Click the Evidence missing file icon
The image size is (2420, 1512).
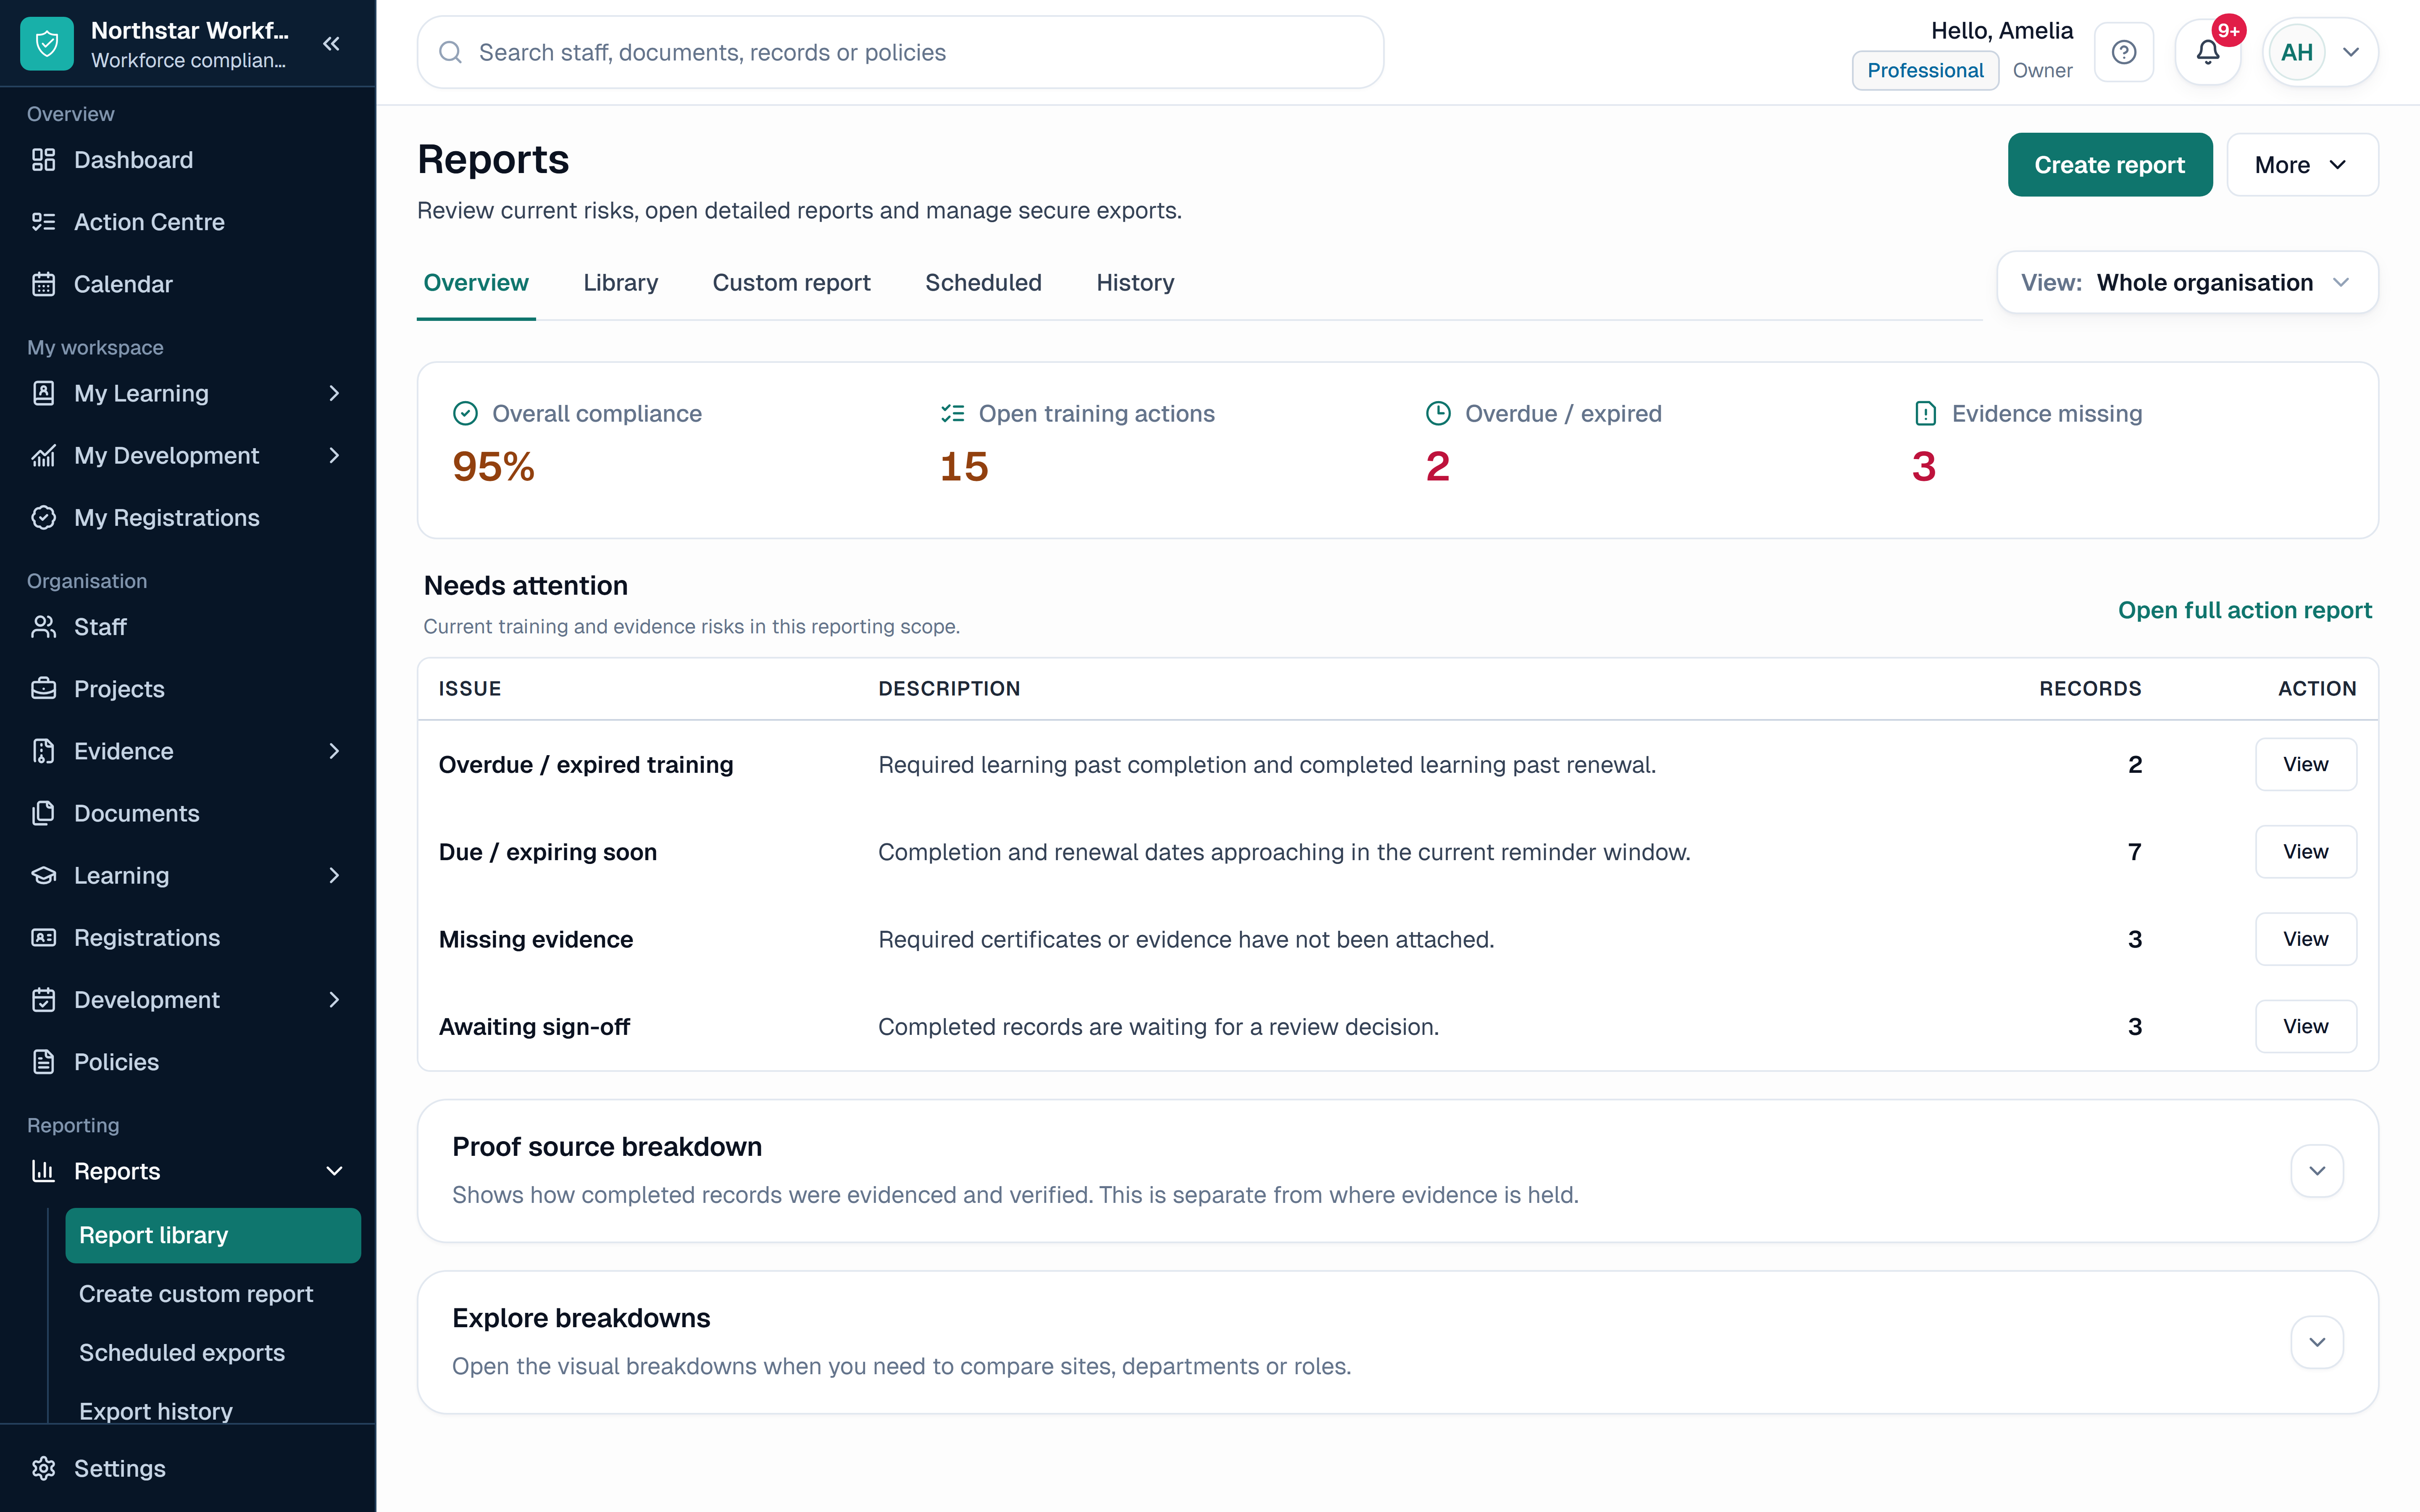(x=1925, y=413)
